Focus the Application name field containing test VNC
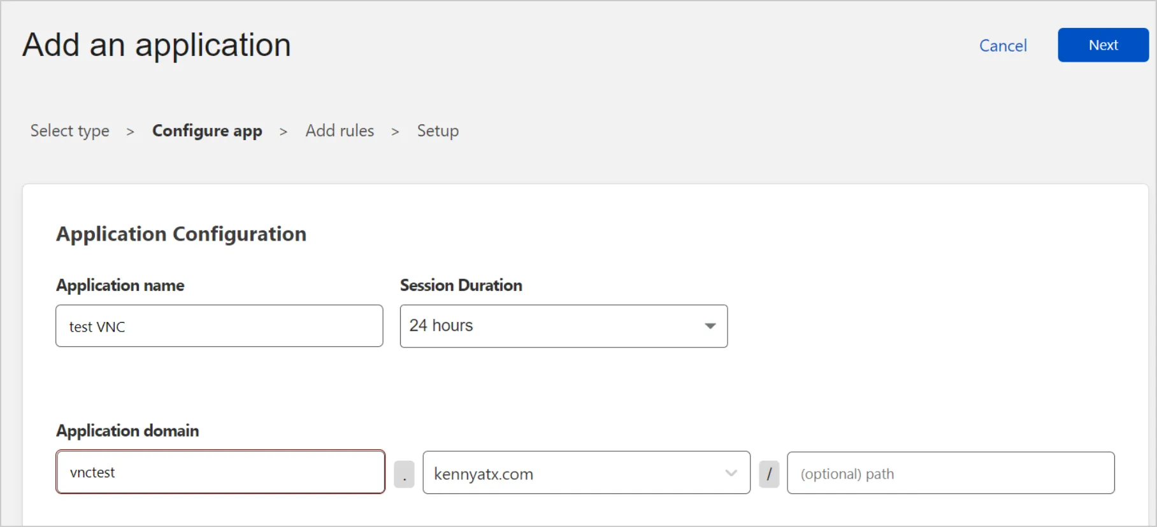This screenshot has width=1157, height=527. pyautogui.click(x=219, y=327)
